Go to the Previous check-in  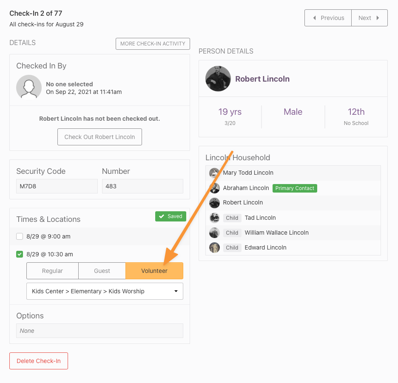point(328,18)
